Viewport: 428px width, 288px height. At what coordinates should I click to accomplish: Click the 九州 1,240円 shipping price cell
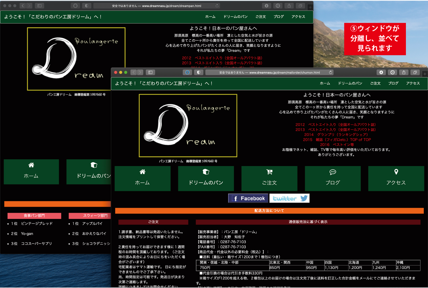[384, 268]
